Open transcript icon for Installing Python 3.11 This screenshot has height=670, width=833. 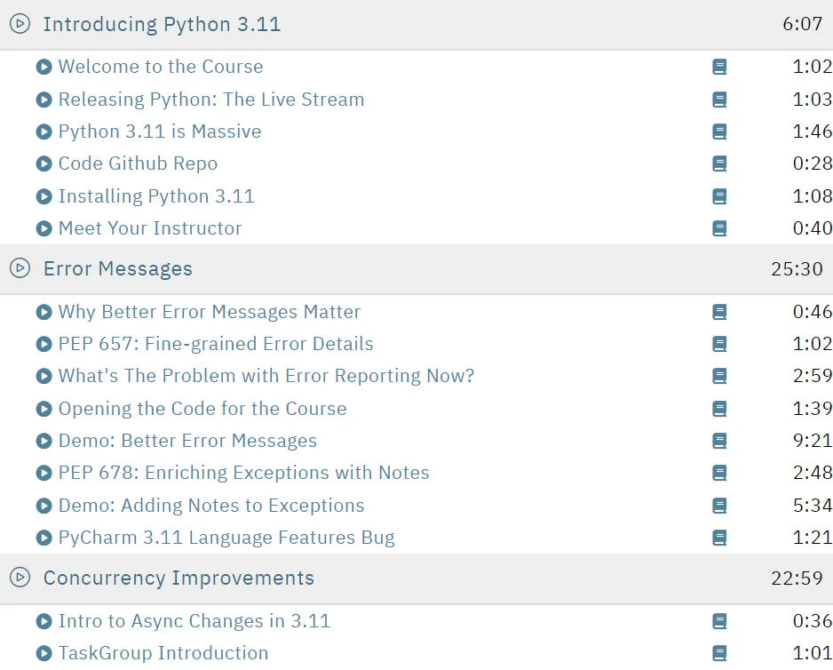click(719, 196)
